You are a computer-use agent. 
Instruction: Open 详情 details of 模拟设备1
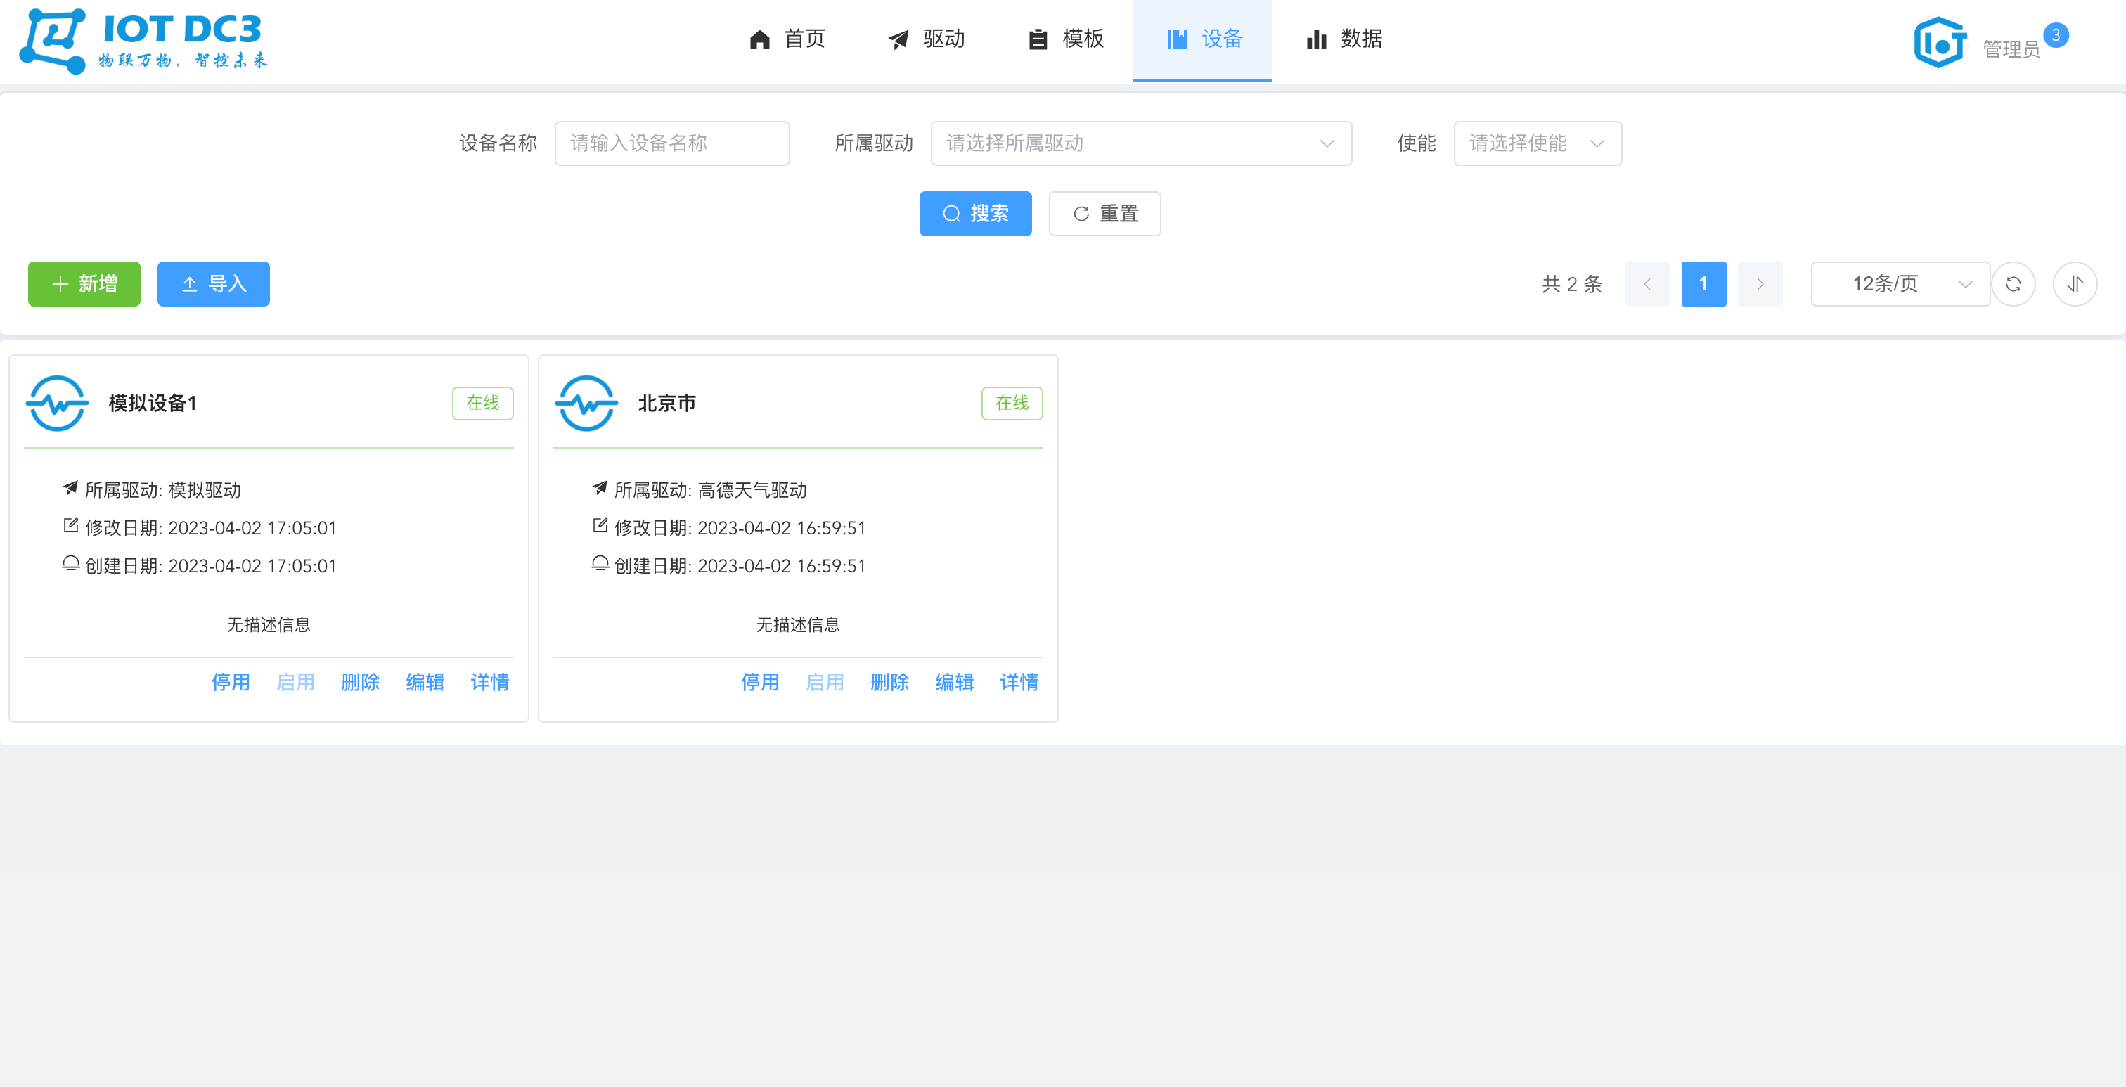pos(489,683)
